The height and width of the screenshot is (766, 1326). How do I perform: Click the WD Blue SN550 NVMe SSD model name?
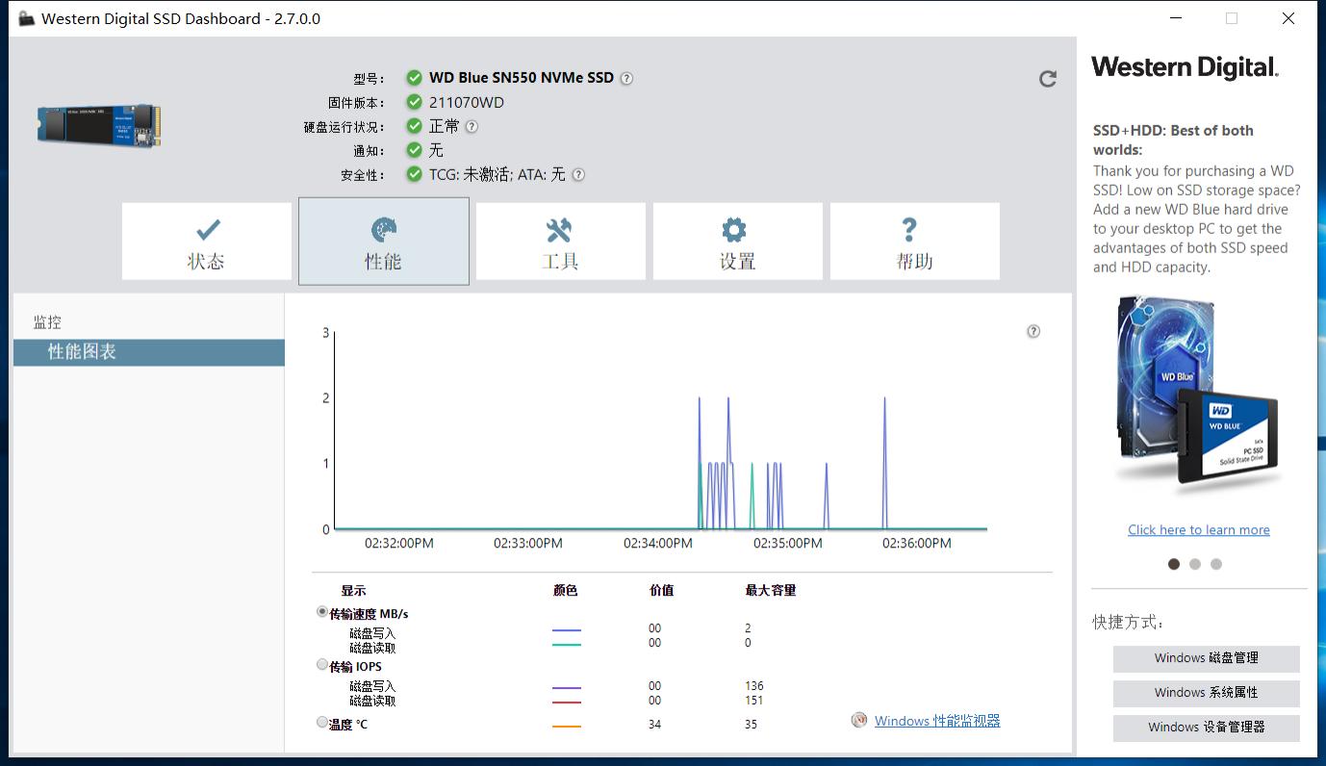tap(522, 78)
